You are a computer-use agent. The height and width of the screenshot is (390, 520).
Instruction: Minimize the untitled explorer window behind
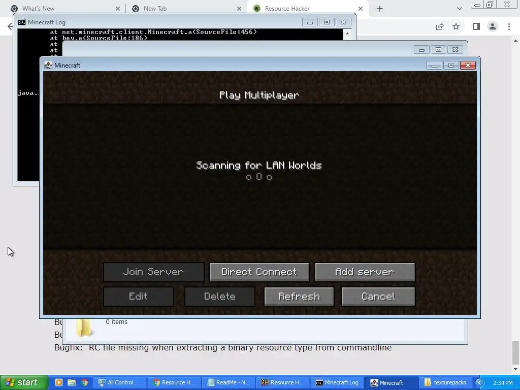(x=422, y=50)
